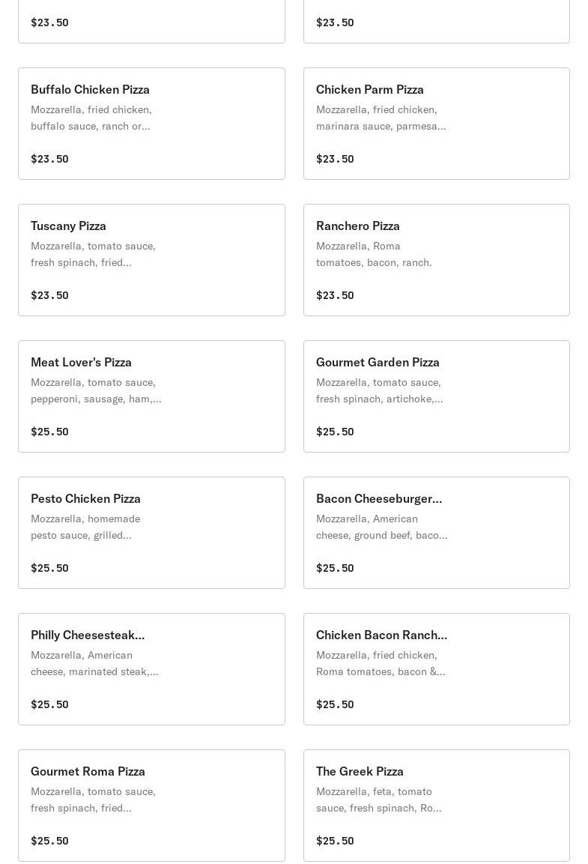Click the Pesto Chicken Pizza description text
588x864 pixels.
[x=85, y=527]
